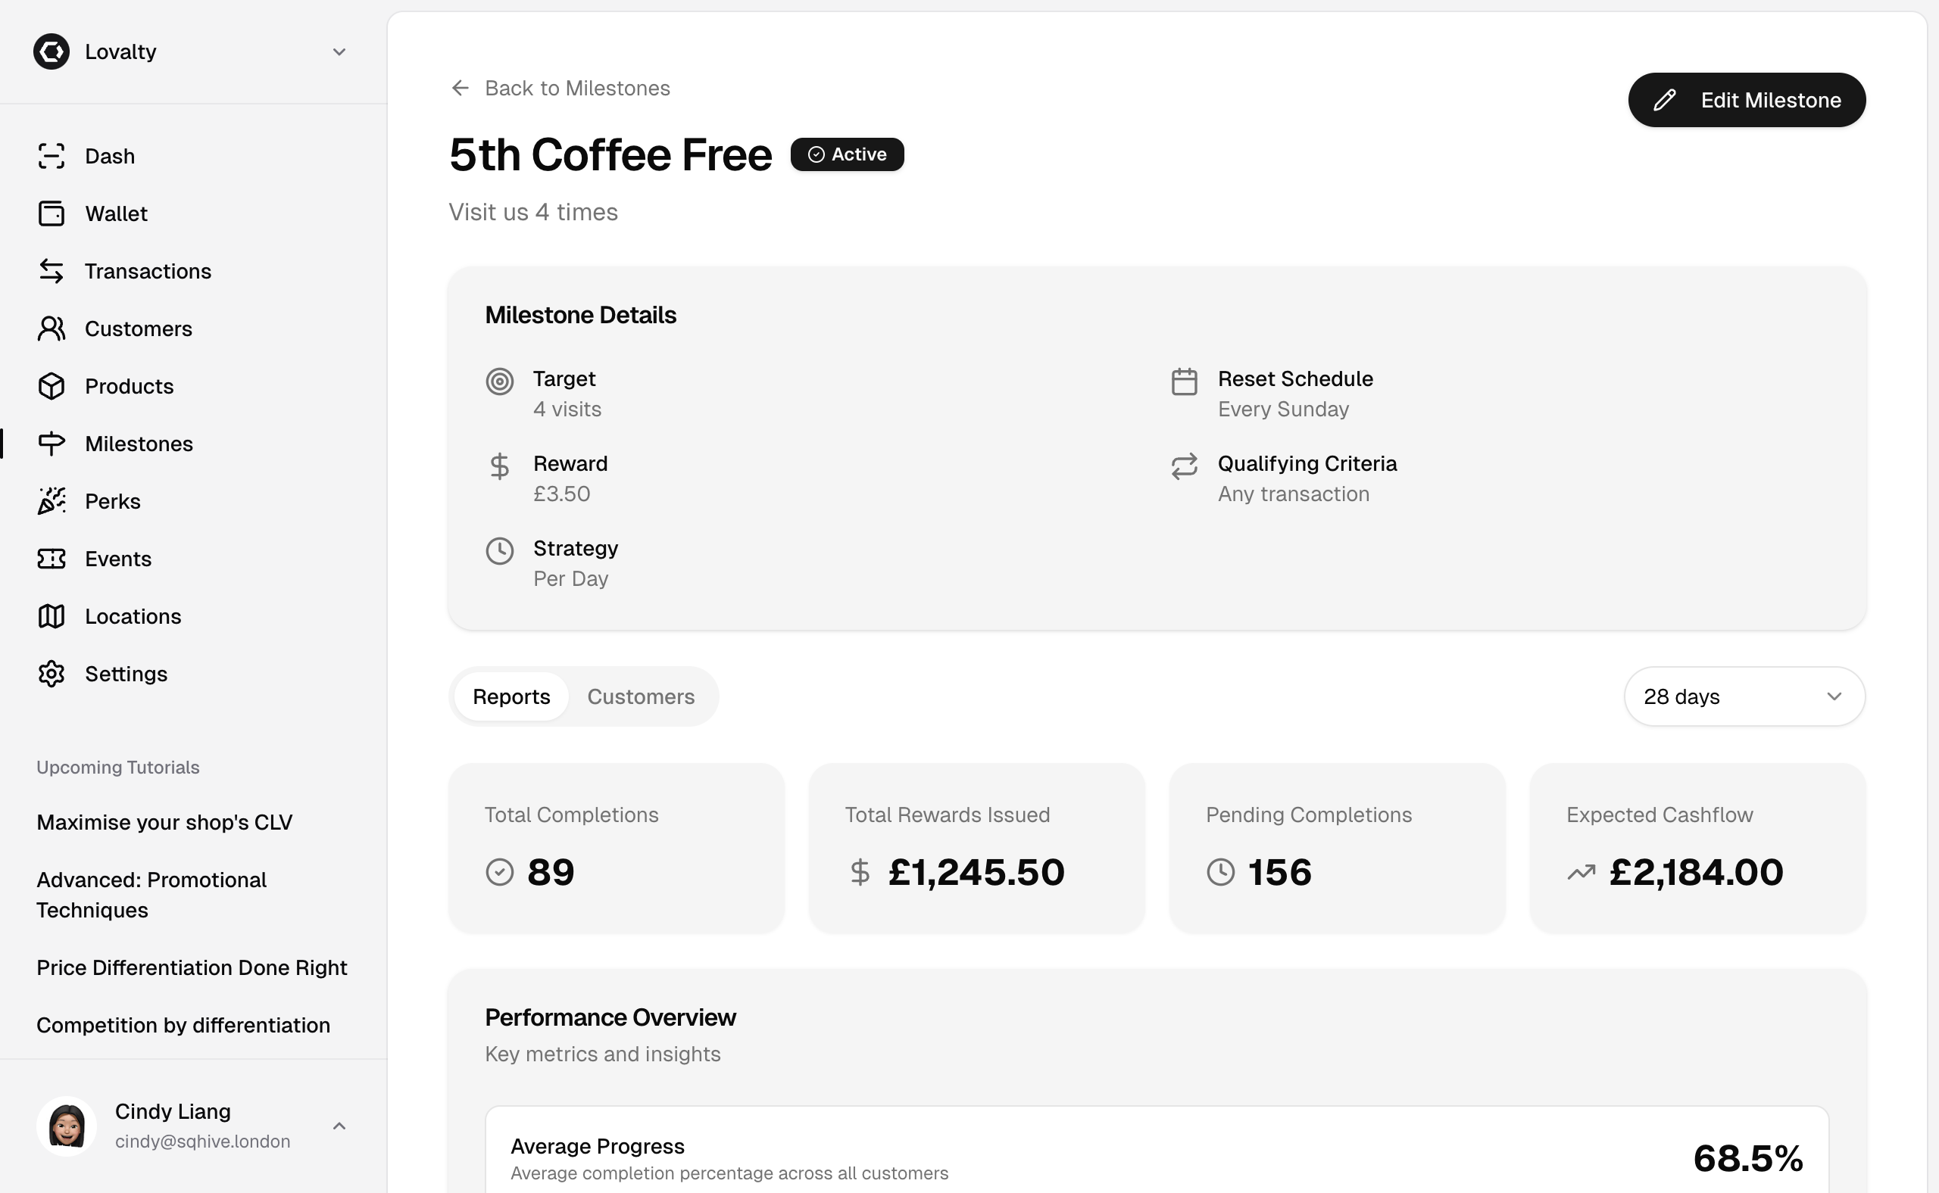Select the Reports tab
This screenshot has width=1939, height=1193.
(x=511, y=696)
